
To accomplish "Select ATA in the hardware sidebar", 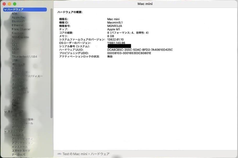I will point(14,13).
